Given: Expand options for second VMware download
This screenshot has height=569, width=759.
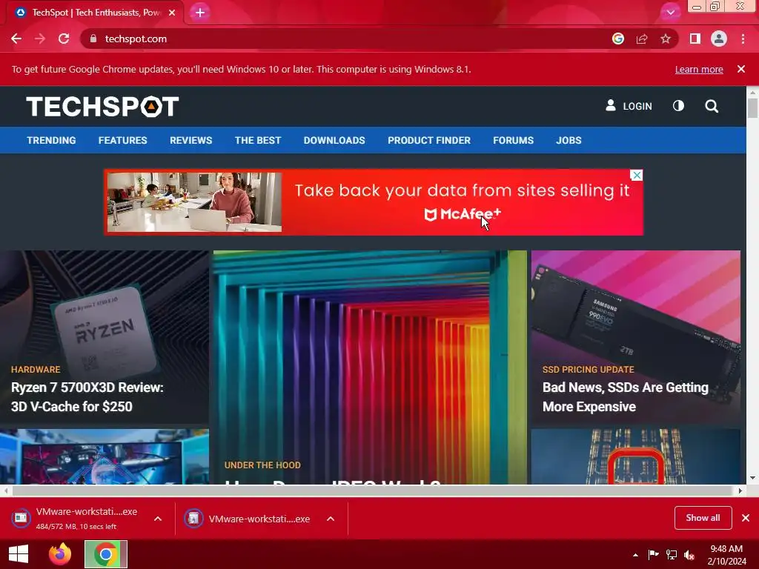Looking at the screenshot, I should coord(331,519).
